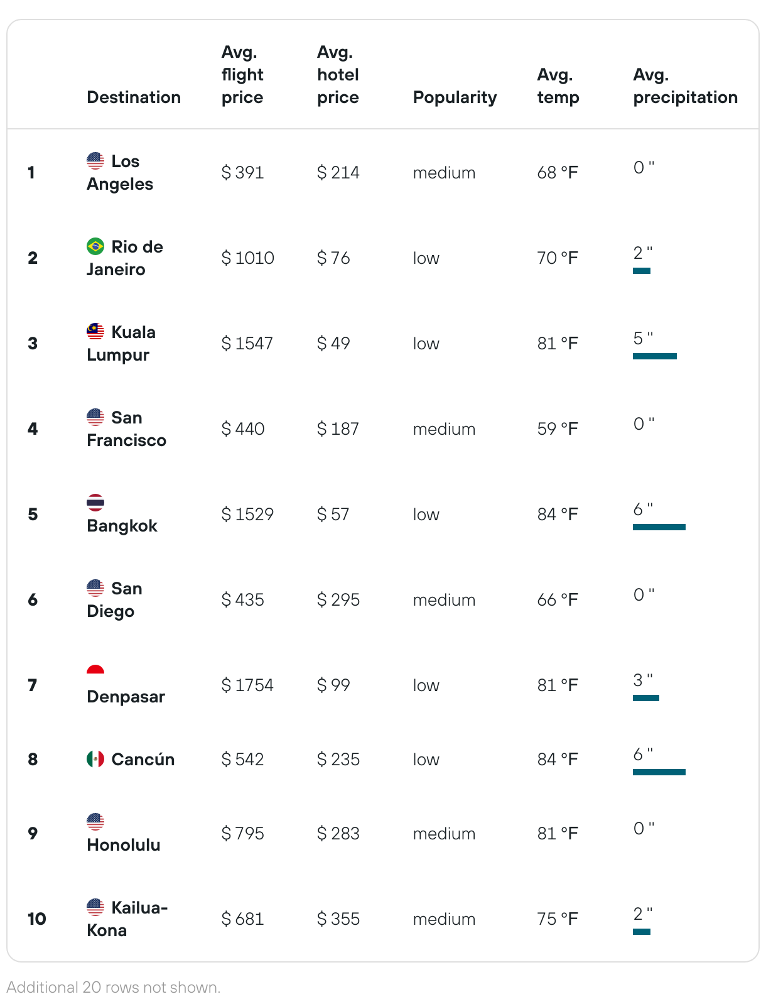Click the Thailand flag above Bangkok

pos(95,503)
